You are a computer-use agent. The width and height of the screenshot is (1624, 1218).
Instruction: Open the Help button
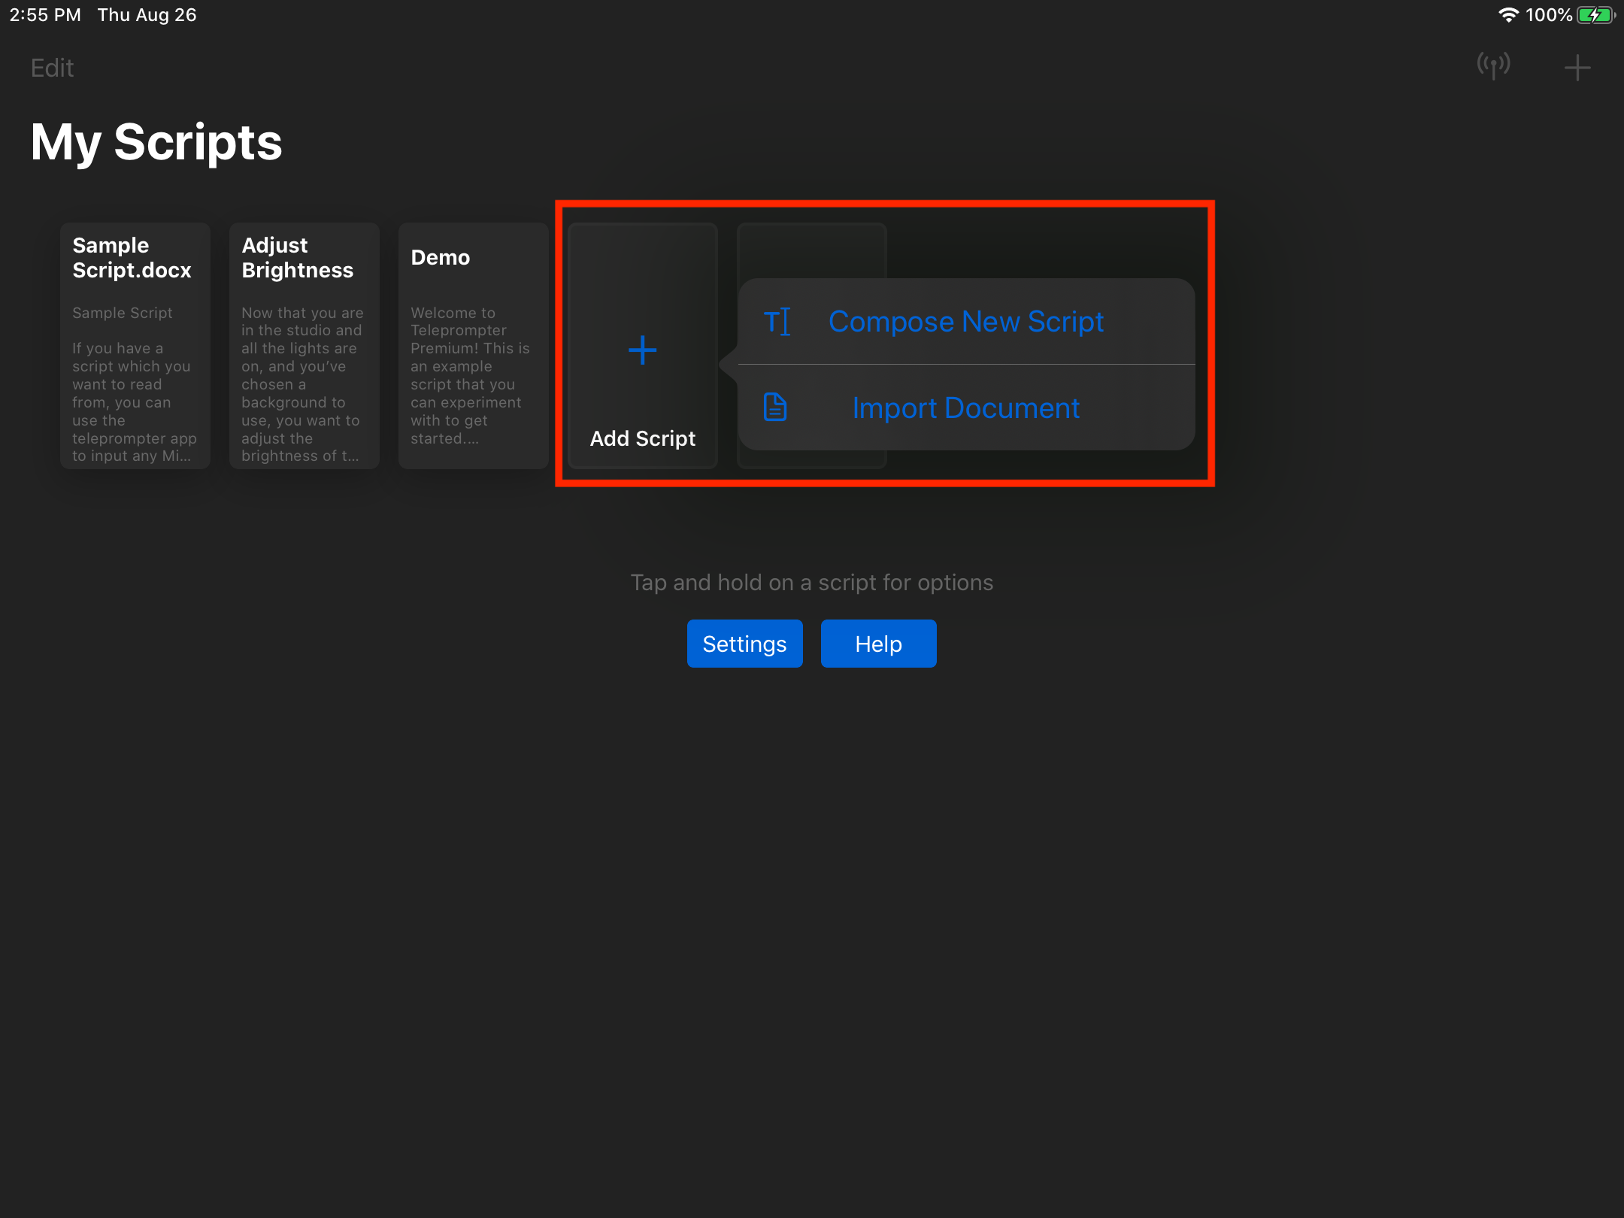878,644
